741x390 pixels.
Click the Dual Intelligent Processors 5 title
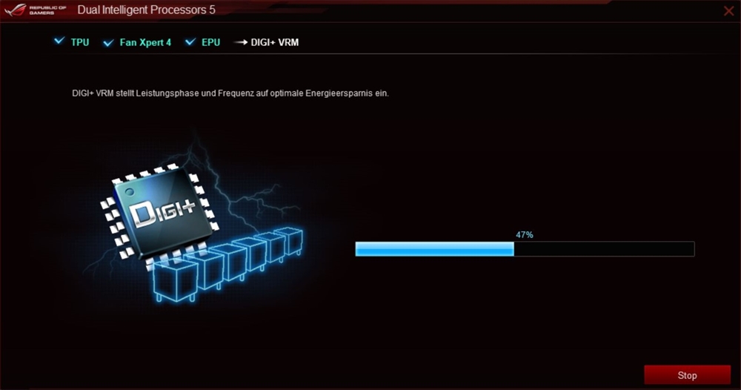146,10
